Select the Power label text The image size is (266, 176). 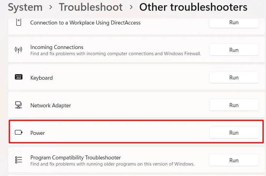coord(38,133)
